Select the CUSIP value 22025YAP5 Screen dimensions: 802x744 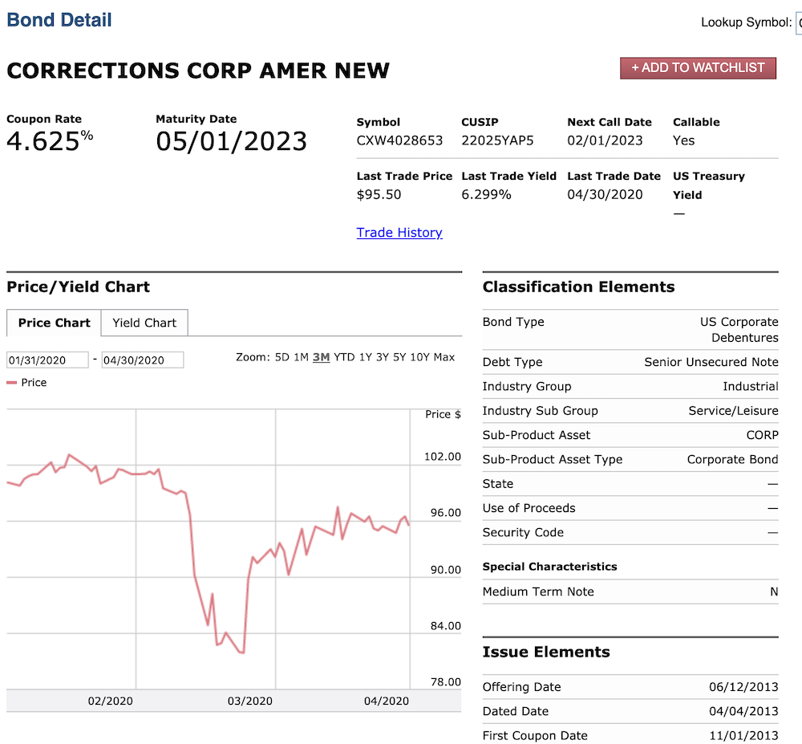(497, 140)
